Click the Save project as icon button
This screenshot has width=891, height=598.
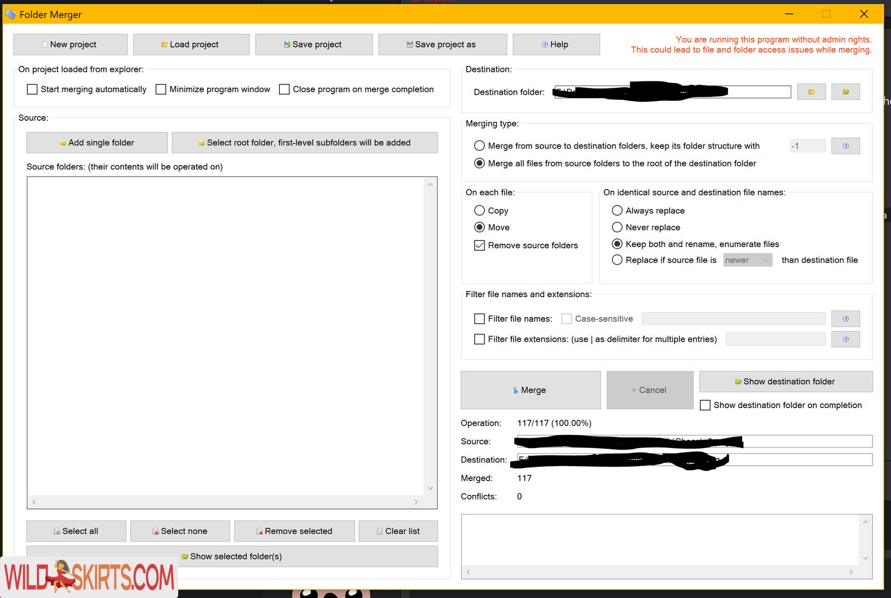pos(408,44)
